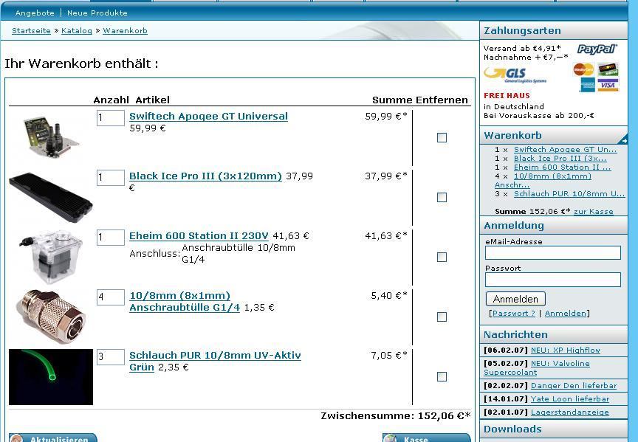The height and width of the screenshot is (442, 638).
Task: Click Swiftech Apogee GT product thumbnail
Action: coord(51,137)
